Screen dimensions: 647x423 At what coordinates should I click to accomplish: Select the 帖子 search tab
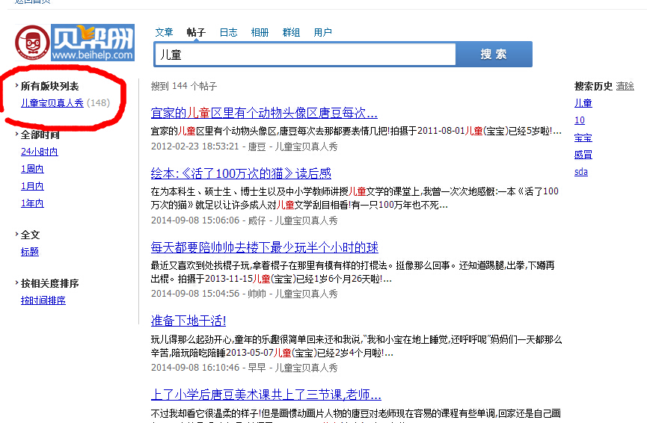pyautogui.click(x=196, y=32)
